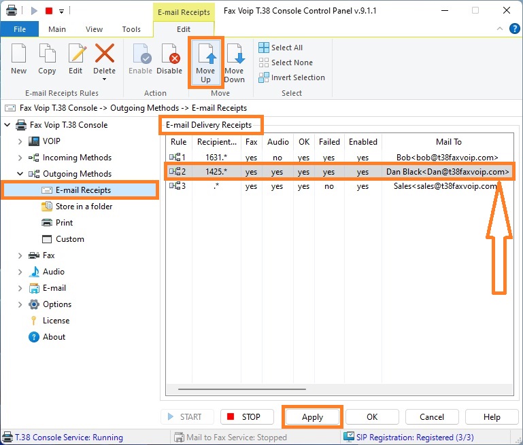Click the Outgoing Methods icon
Image resolution: width=523 pixels, height=445 pixels.
(34, 174)
